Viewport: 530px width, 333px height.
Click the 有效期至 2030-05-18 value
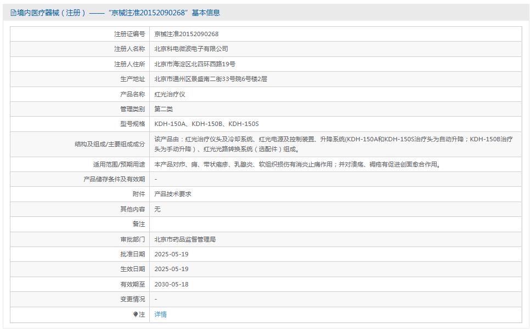point(171,284)
